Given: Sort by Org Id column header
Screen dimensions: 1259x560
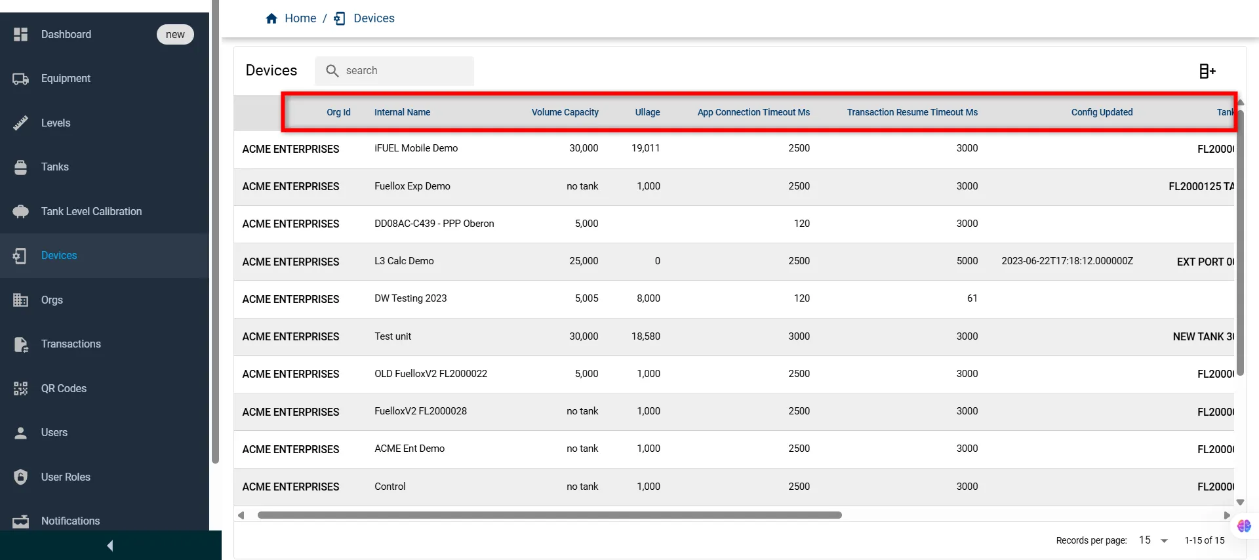Looking at the screenshot, I should click(x=338, y=112).
